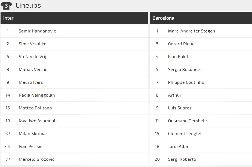Select Luis Suarez row
This screenshot has height=167, width=252.
[x=201, y=108]
